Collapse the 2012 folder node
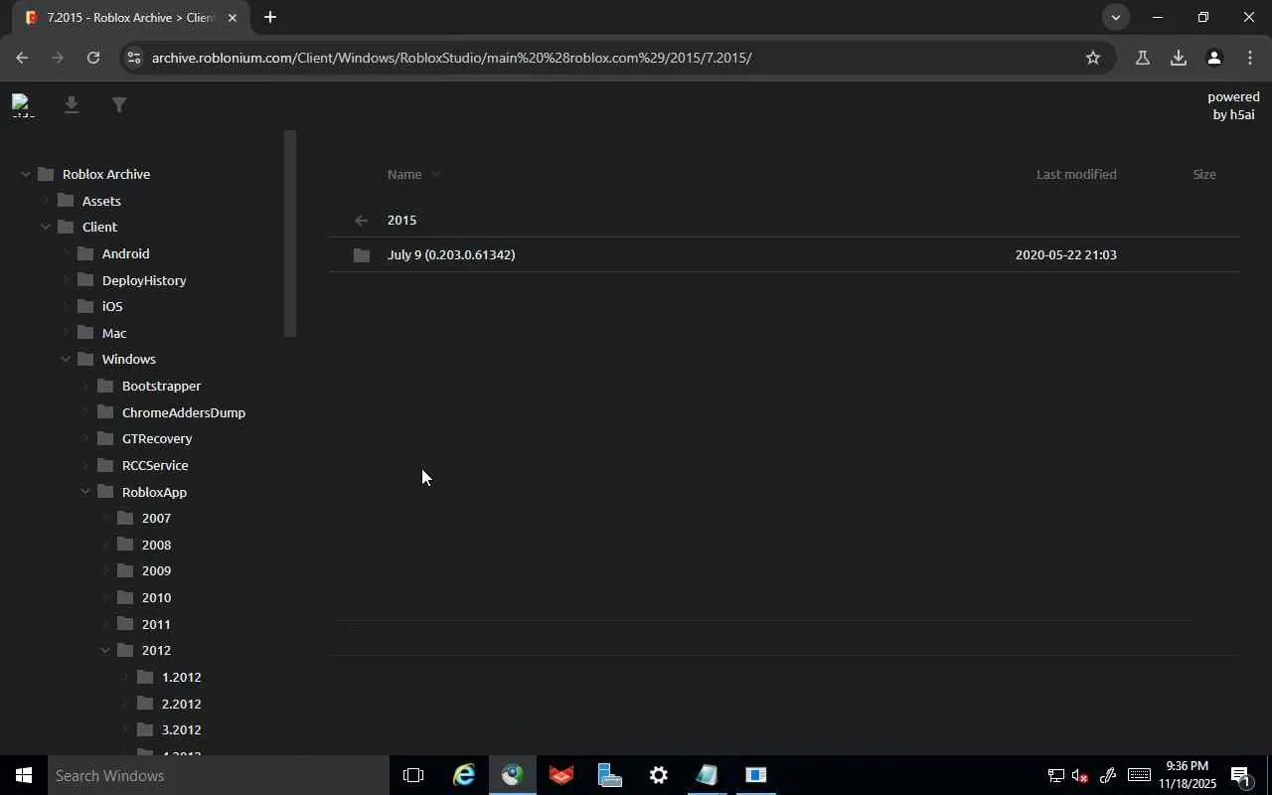This screenshot has width=1272, height=795. tap(104, 651)
